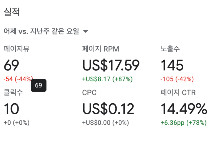The image size is (219, 144).
Task: Select the 페이지 CTR label
Action: pyautogui.click(x=178, y=92)
